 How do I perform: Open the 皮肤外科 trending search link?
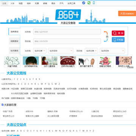29,111
